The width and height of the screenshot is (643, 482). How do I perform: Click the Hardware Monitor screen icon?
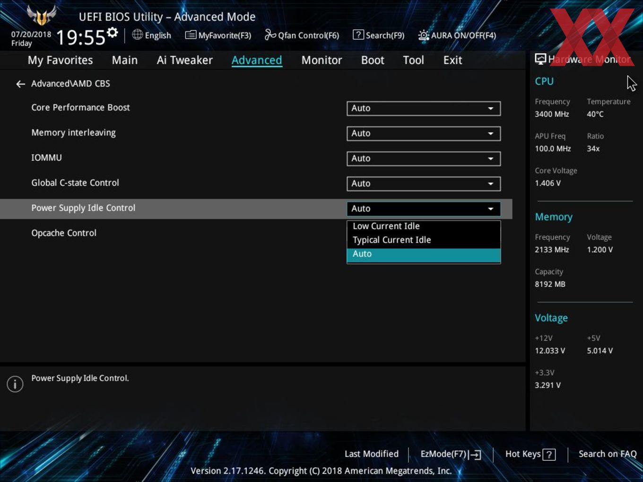point(540,59)
